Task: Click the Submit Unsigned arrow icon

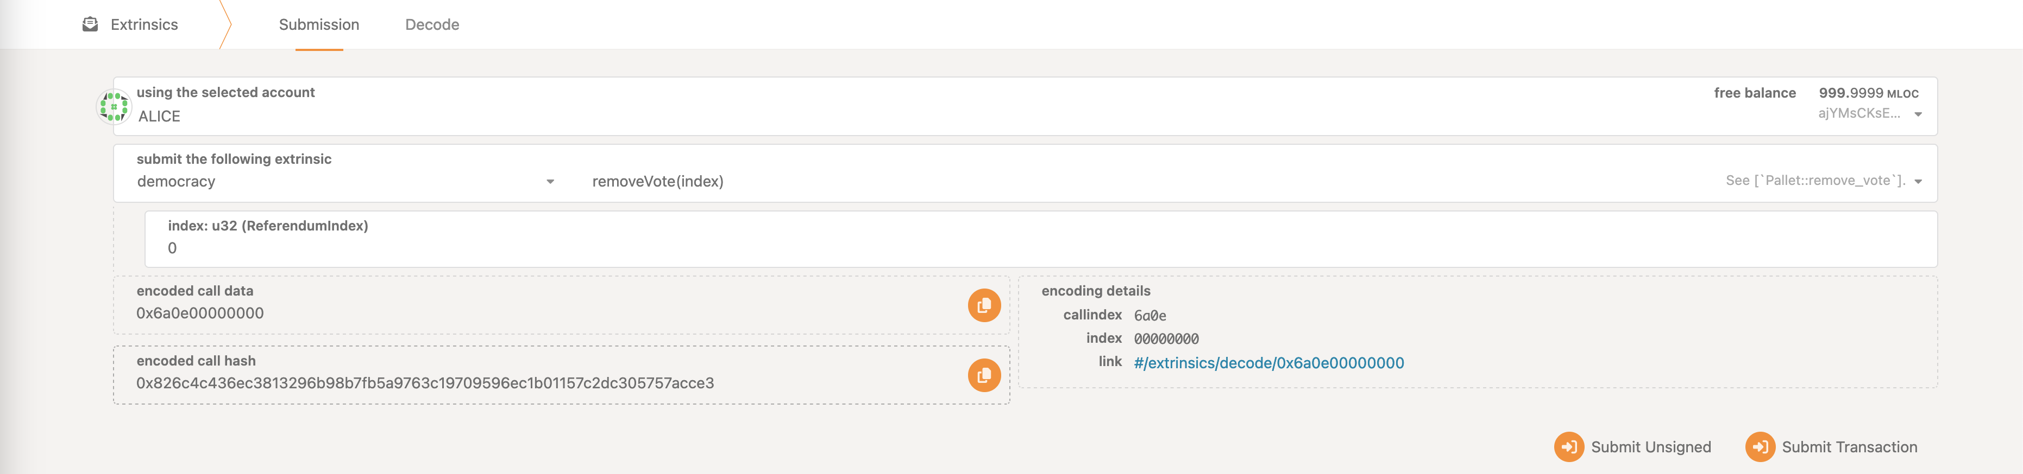Action: tap(1568, 446)
